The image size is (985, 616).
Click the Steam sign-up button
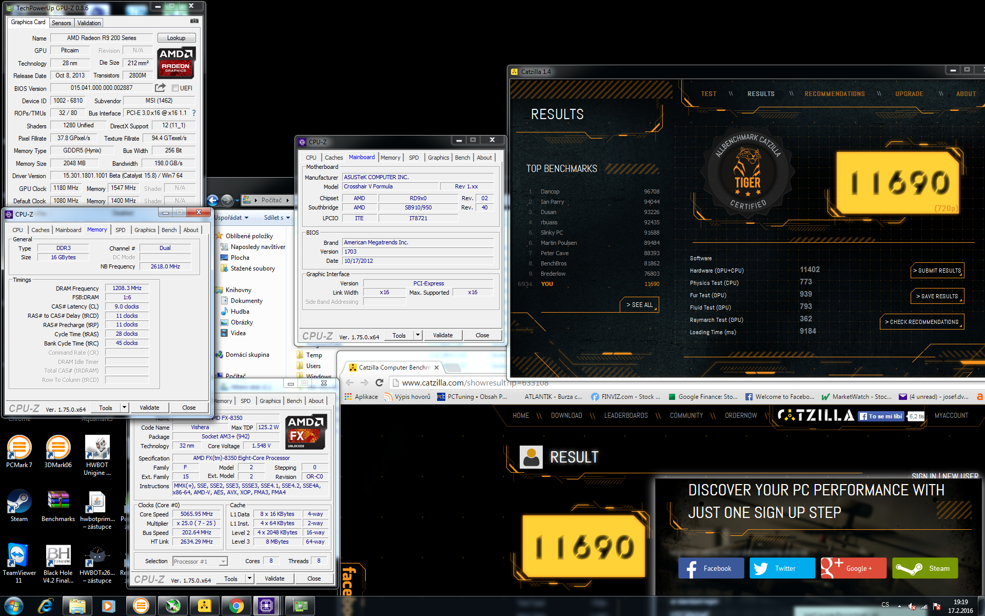[925, 568]
